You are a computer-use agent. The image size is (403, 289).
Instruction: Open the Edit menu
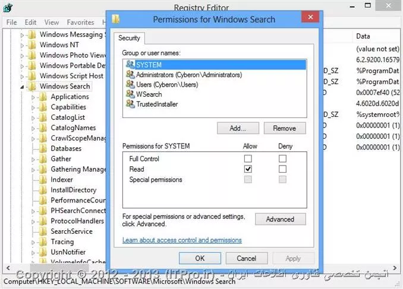[30, 23]
